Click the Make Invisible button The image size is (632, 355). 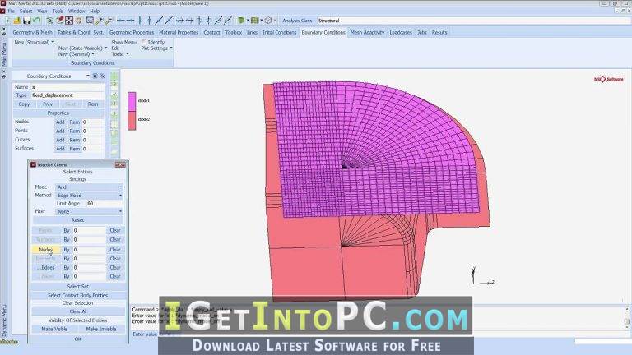tap(101, 329)
